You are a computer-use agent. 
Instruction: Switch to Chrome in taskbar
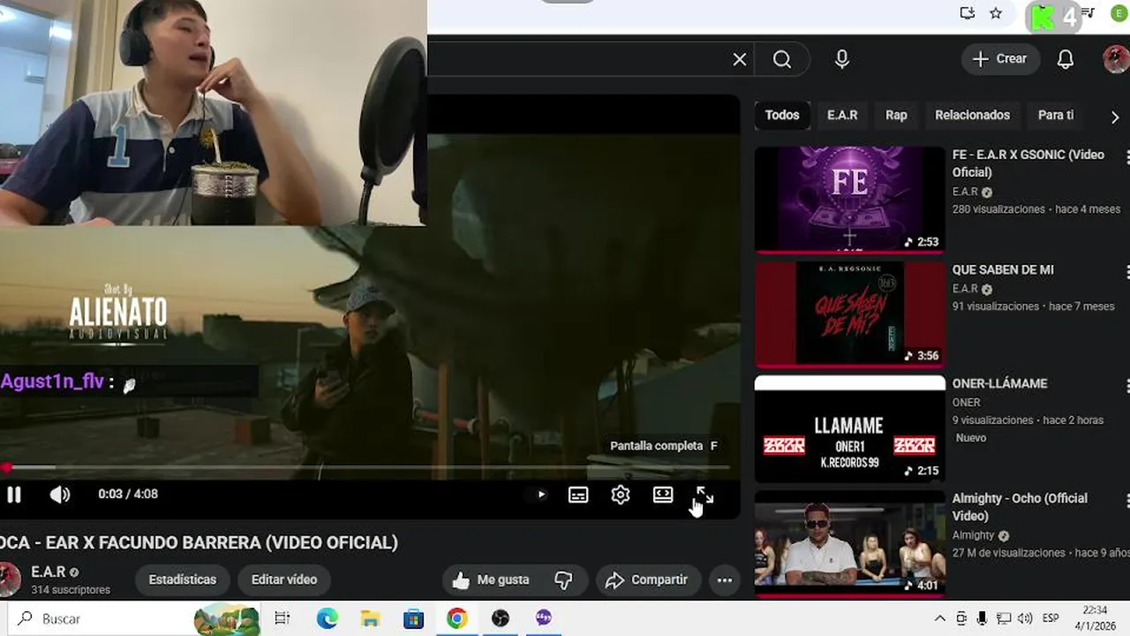456,618
